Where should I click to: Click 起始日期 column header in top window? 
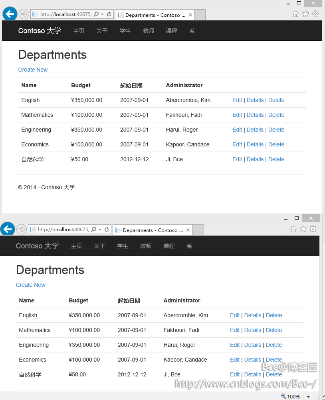point(131,86)
